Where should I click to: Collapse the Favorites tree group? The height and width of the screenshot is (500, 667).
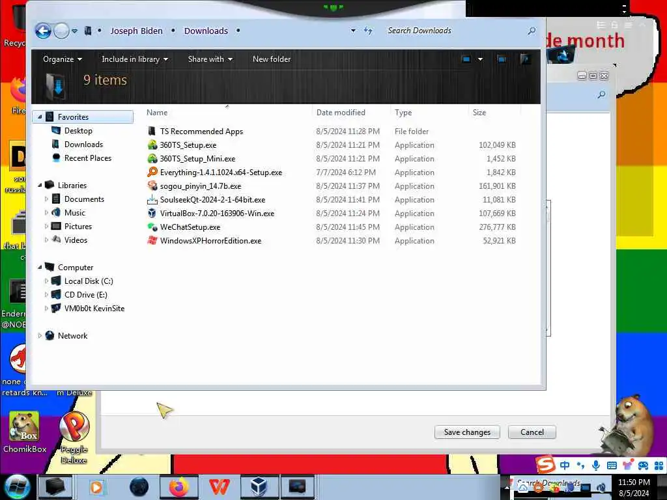pos(40,117)
